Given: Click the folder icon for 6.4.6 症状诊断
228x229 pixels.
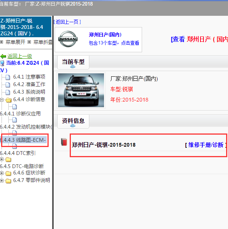Looking at the screenshot, I should [x=8, y=173].
